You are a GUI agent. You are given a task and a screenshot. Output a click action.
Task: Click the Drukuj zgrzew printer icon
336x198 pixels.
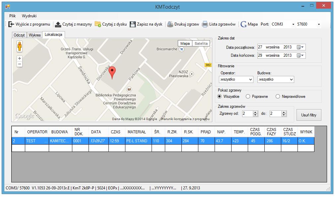pyautogui.click(x=170, y=24)
